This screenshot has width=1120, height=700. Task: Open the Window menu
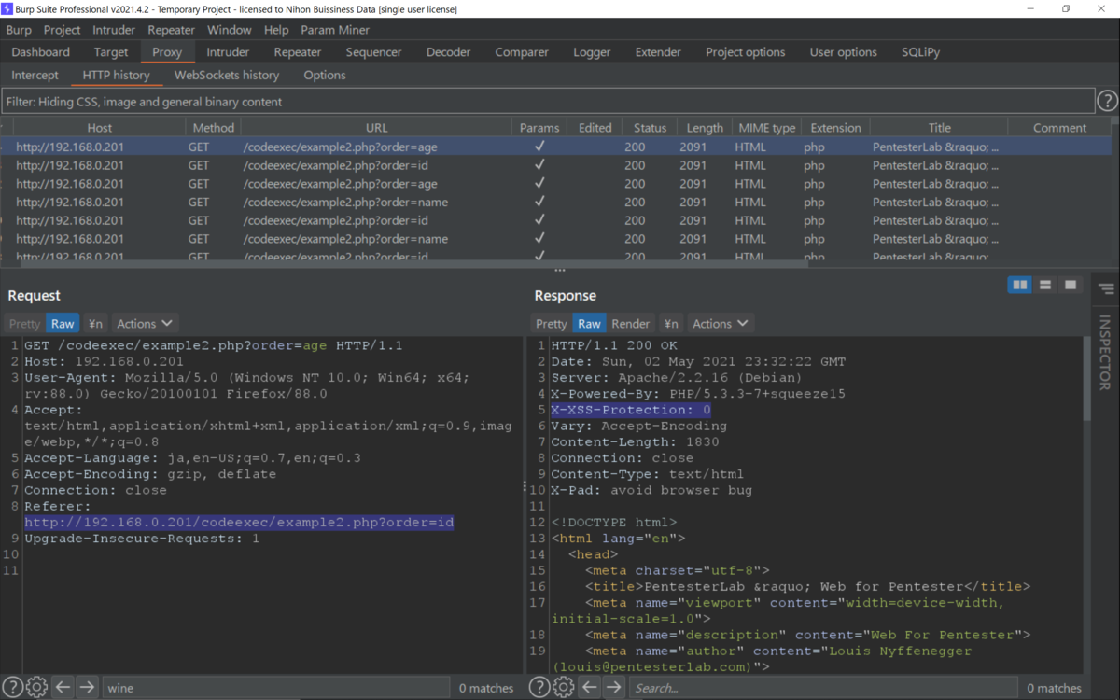click(229, 30)
